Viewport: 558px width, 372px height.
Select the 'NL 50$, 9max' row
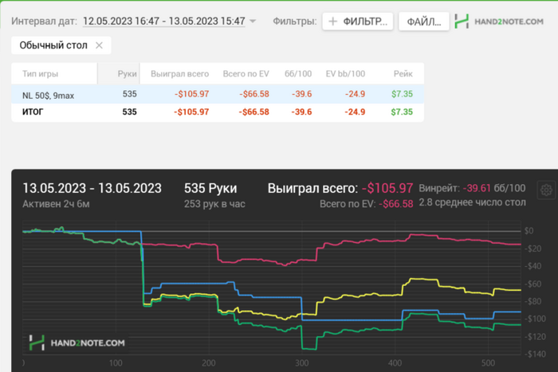[x=218, y=94]
